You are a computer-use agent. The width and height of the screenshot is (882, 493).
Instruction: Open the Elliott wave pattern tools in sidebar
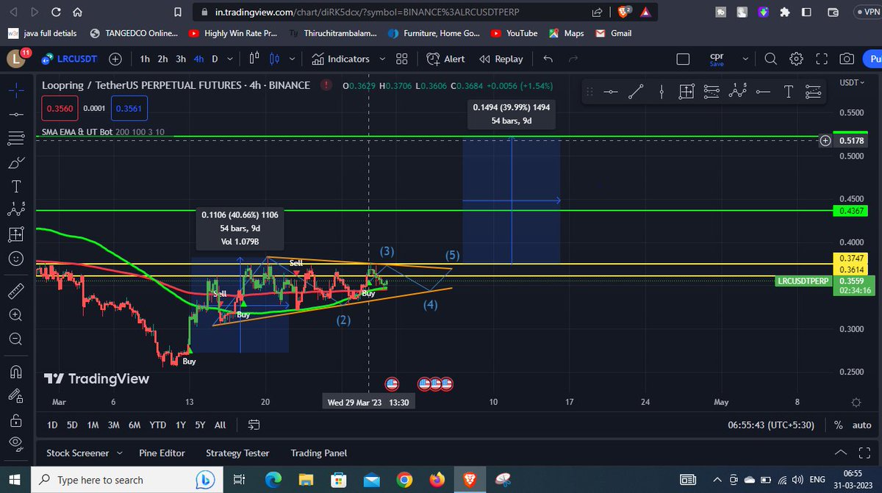[16, 210]
